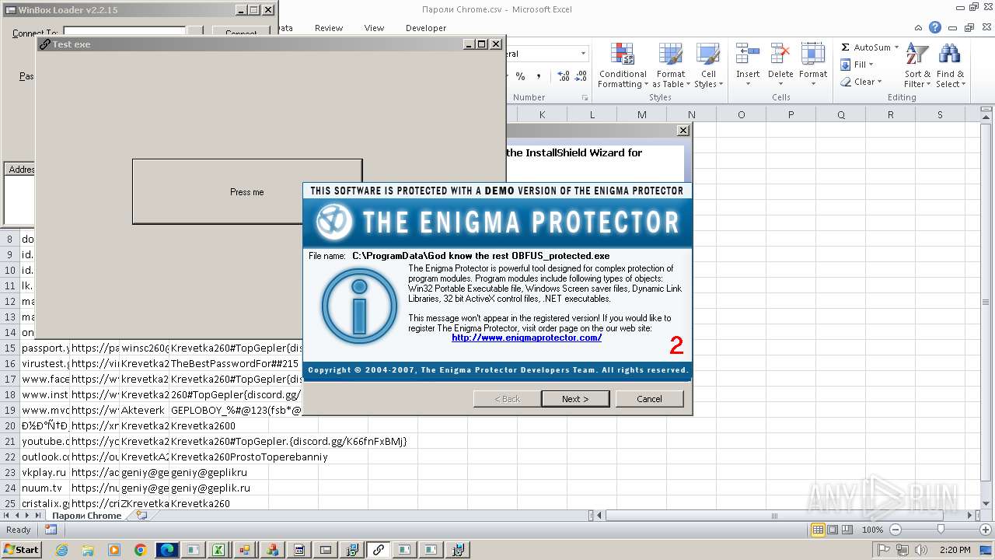Select cell containing TheBestPasswordFor##215
995x560 pixels.
pyautogui.click(x=235, y=363)
